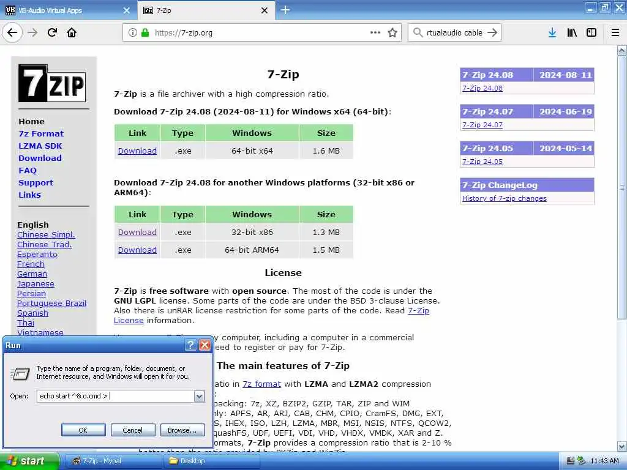Bookmark this page with the star
627x470 pixels.
392,33
